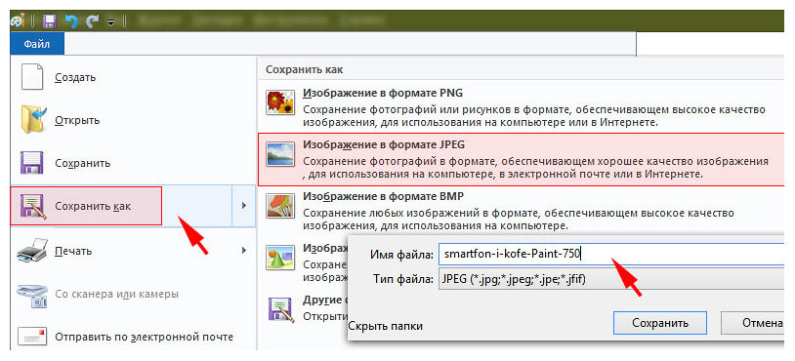
Task: Click the Тип файла label
Action: click(402, 279)
